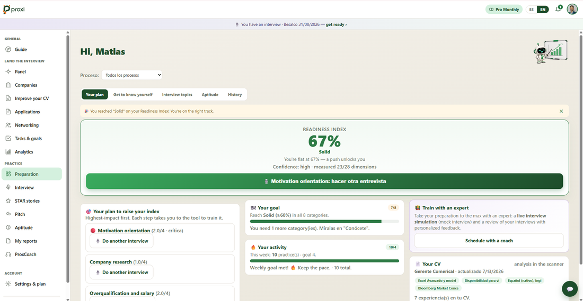The height and width of the screenshot is (301, 583).
Task: Click the Applications document icon
Action: click(8, 112)
